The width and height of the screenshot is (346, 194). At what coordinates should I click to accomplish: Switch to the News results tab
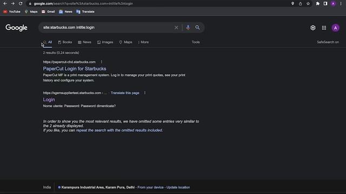pos(84,42)
